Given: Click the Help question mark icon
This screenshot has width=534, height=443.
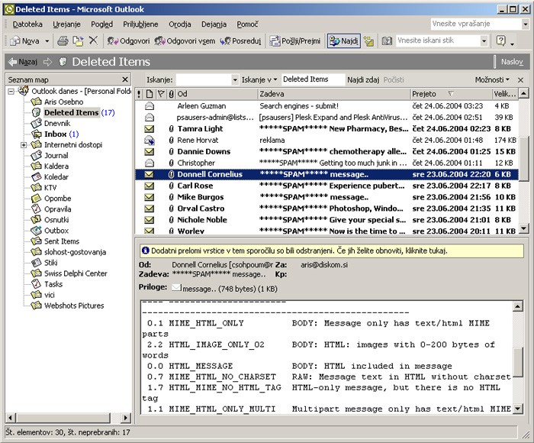Looking at the screenshot, I should (x=501, y=40).
